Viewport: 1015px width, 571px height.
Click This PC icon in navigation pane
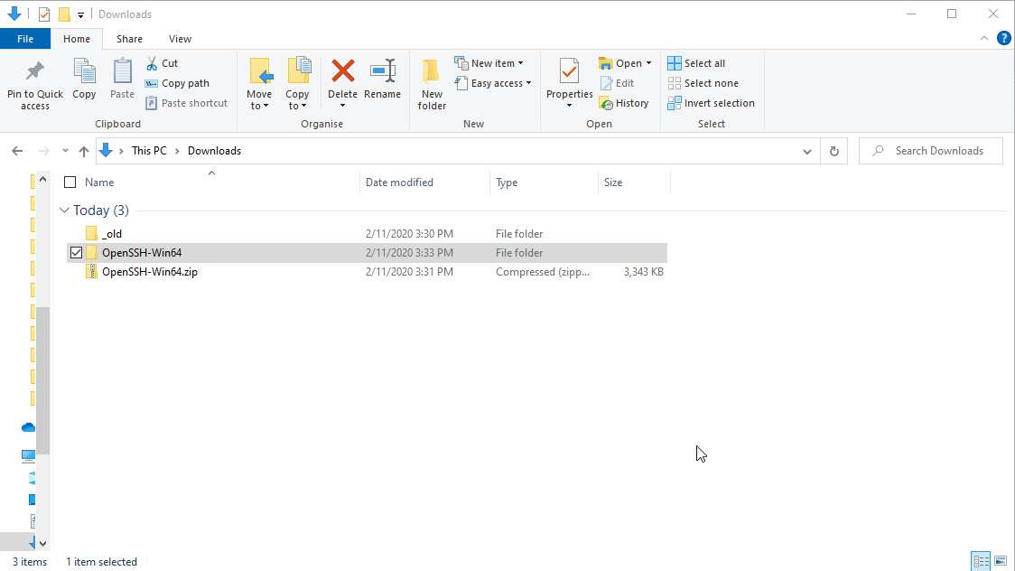click(x=28, y=455)
